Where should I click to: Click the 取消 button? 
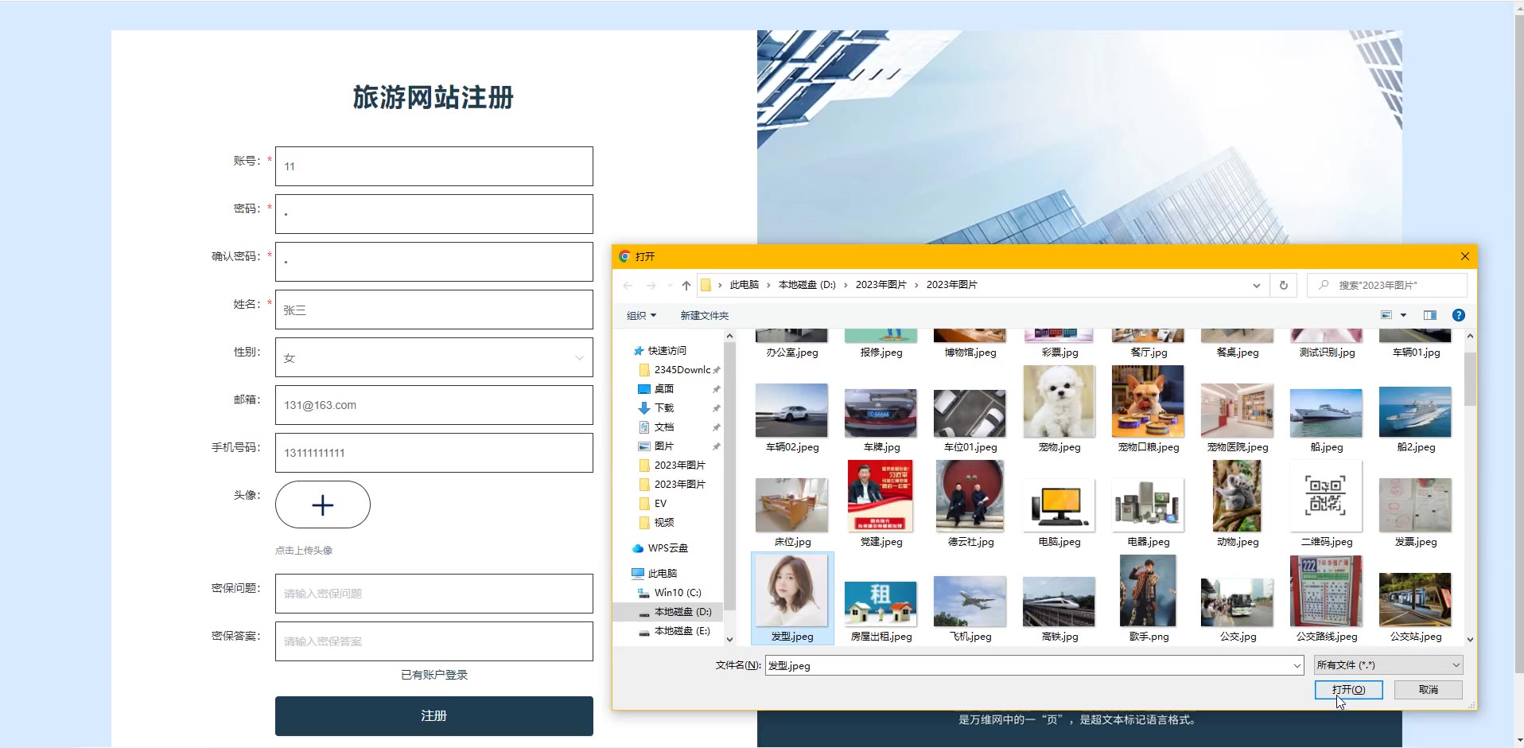(x=1429, y=689)
